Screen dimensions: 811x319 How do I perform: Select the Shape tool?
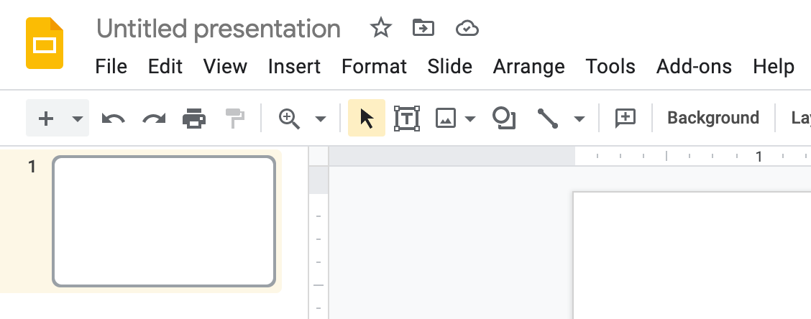[x=504, y=119]
